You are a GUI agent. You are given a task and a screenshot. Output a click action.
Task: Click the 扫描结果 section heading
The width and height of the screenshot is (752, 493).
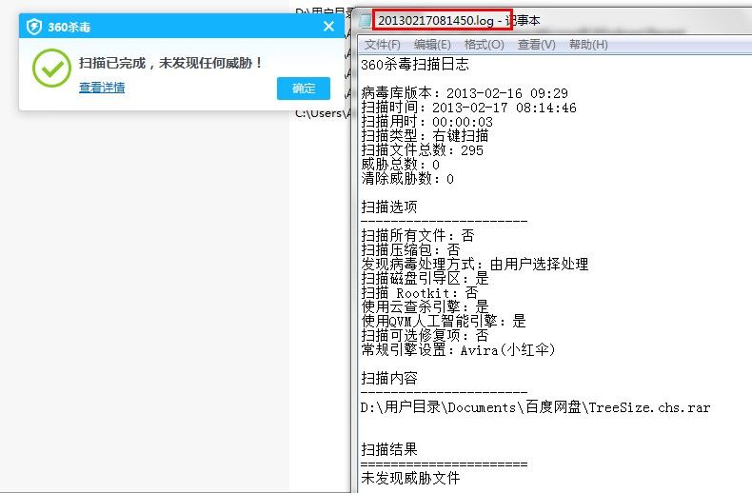[389, 449]
